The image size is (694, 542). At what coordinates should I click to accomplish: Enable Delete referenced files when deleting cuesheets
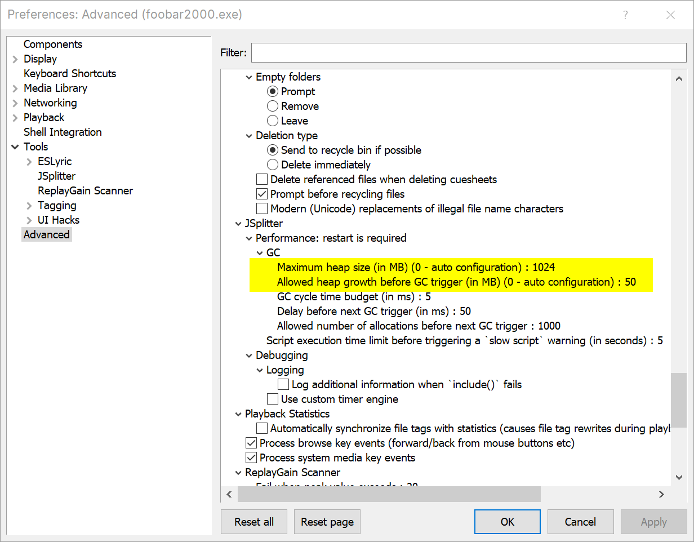tap(262, 179)
